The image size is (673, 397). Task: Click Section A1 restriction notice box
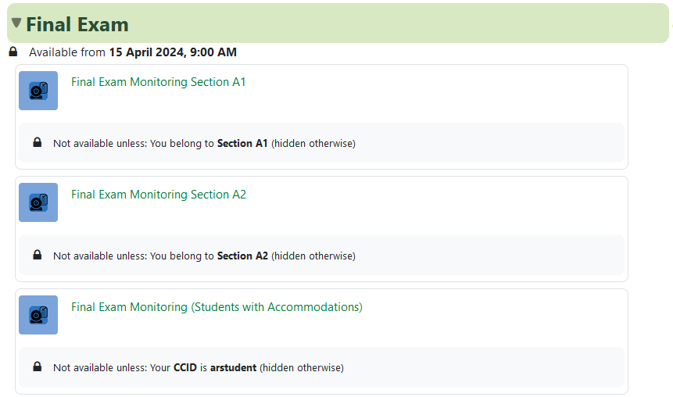469,143
